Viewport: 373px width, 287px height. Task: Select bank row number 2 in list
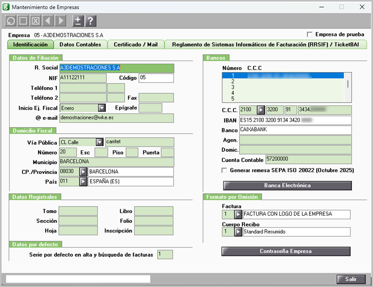click(283, 81)
